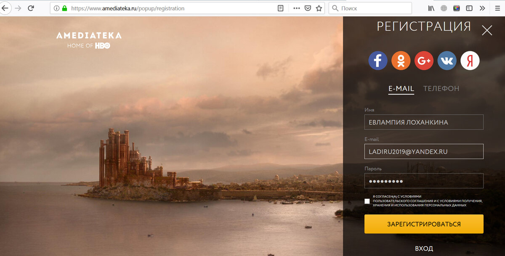The height and width of the screenshot is (256, 505).
Task: Click the Пароль password field
Action: click(x=424, y=181)
